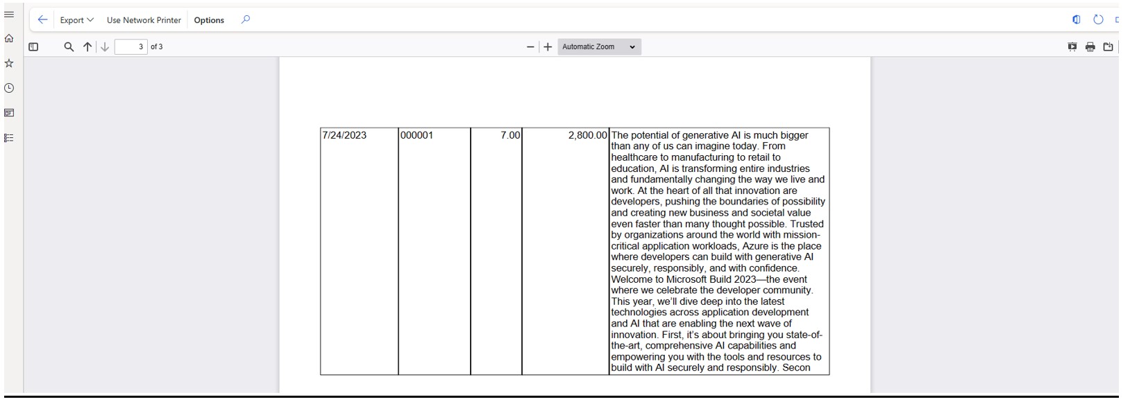The width and height of the screenshot is (1130, 404).
Task: Zoom in on the PDF
Action: coord(548,47)
